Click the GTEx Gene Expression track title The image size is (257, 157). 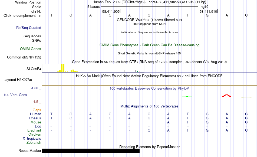149,62
